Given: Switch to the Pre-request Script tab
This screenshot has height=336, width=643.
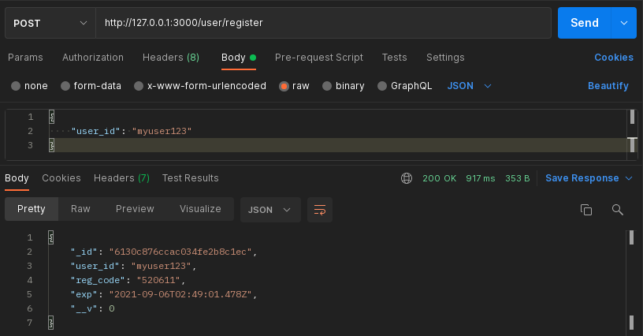Looking at the screenshot, I should pyautogui.click(x=319, y=58).
